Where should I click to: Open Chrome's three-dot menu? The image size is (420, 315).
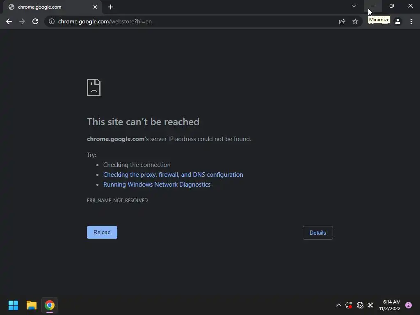click(411, 21)
